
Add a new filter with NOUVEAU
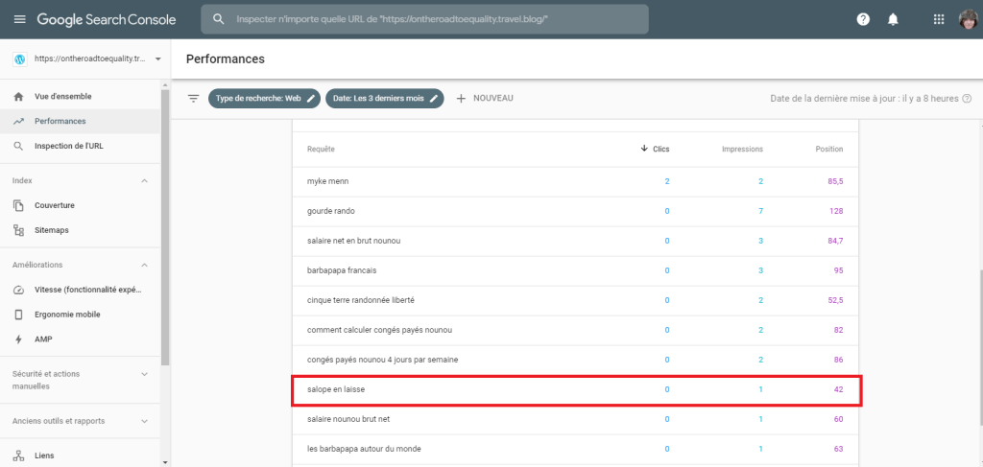pyautogui.click(x=485, y=98)
